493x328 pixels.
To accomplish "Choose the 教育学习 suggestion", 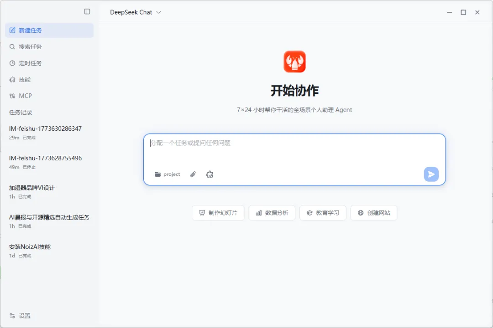I will 323,213.
